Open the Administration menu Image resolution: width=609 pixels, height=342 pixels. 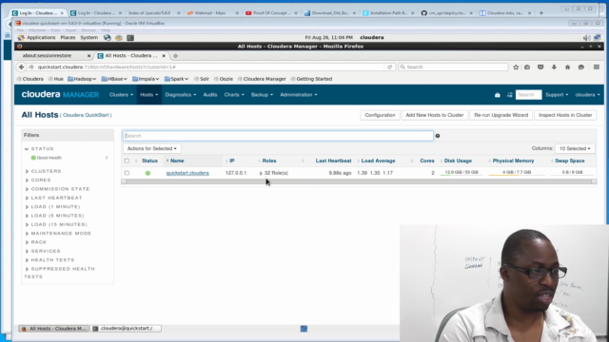[298, 95]
